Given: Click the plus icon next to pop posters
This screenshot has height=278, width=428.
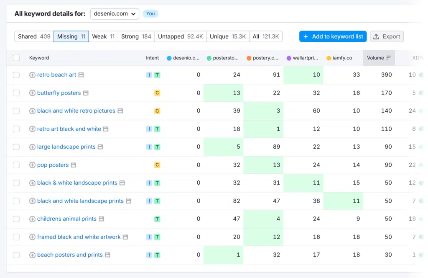Looking at the screenshot, I should pyautogui.click(x=32, y=165).
